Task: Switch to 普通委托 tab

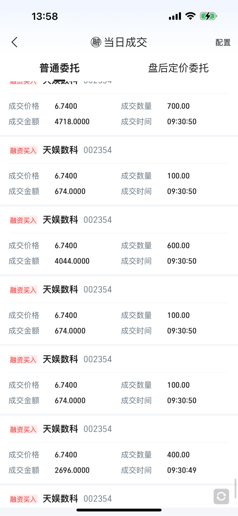Action: point(59,68)
